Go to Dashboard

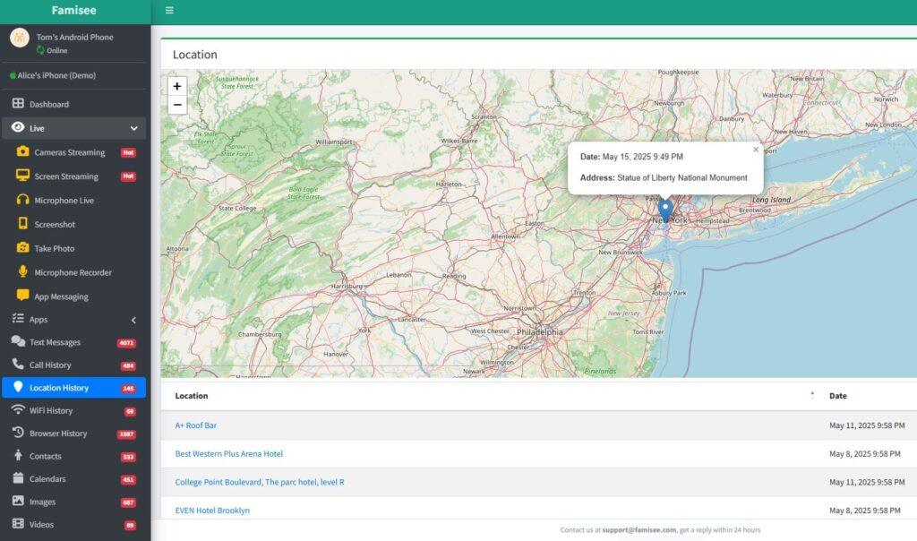point(48,104)
